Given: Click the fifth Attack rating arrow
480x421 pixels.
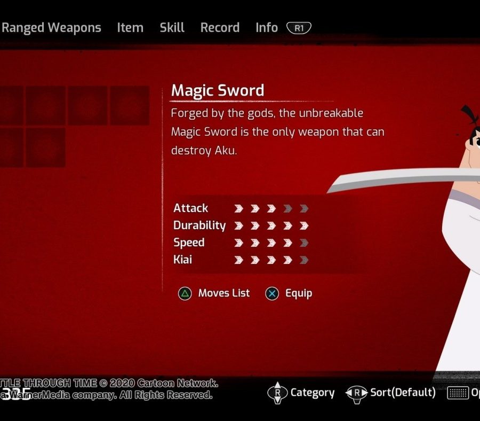Looking at the screenshot, I should coord(304,209).
